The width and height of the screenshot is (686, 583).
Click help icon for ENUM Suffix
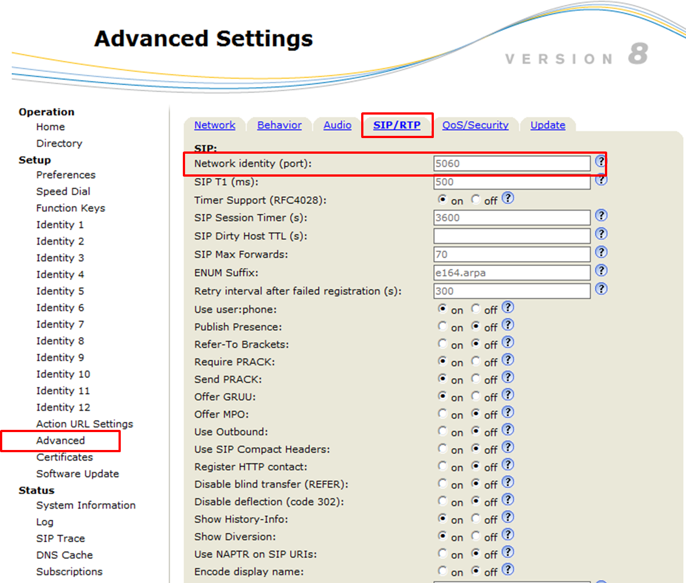click(x=601, y=271)
